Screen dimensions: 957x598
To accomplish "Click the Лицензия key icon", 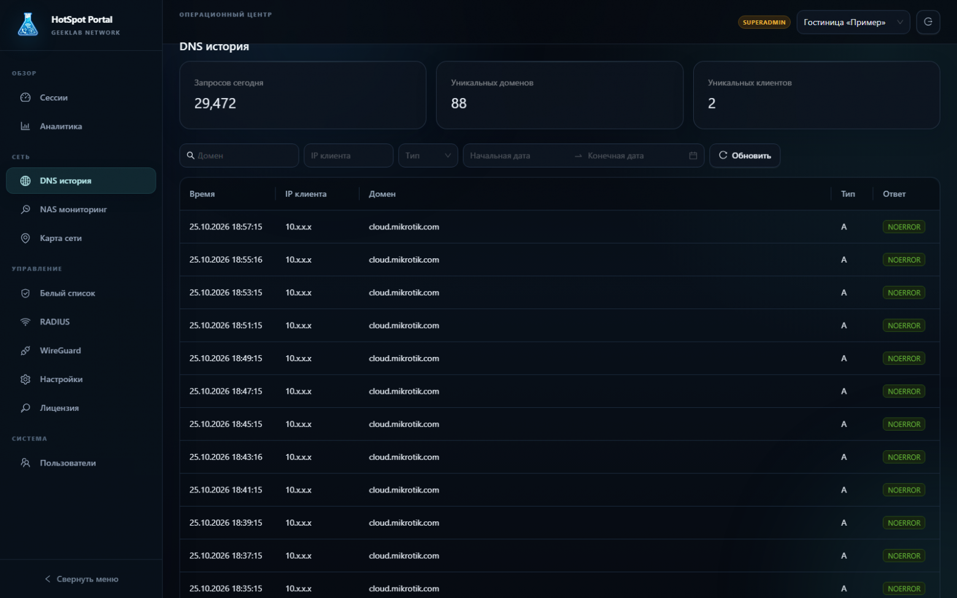I will click(25, 408).
